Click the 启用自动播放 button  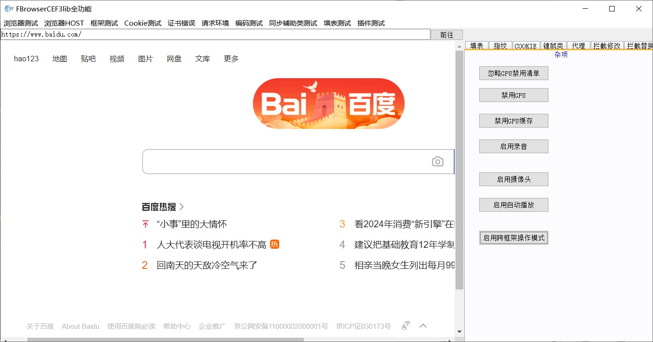tap(514, 205)
